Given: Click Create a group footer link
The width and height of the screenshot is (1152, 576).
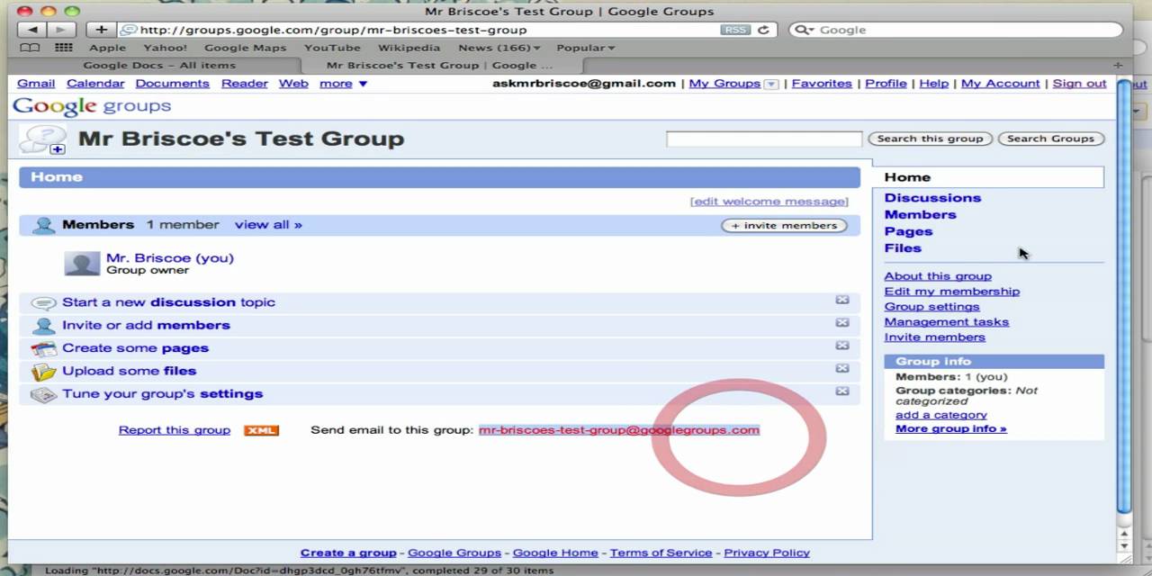Looking at the screenshot, I should 348,553.
